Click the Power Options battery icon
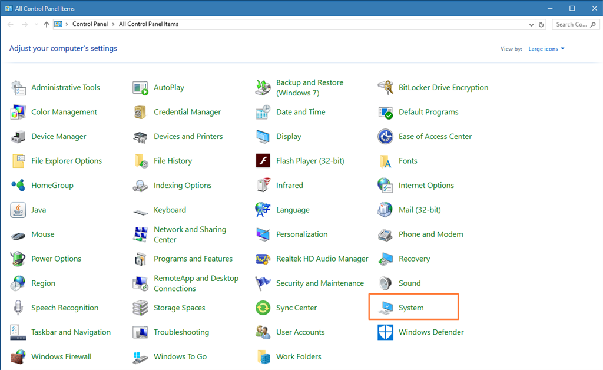 (x=18, y=259)
